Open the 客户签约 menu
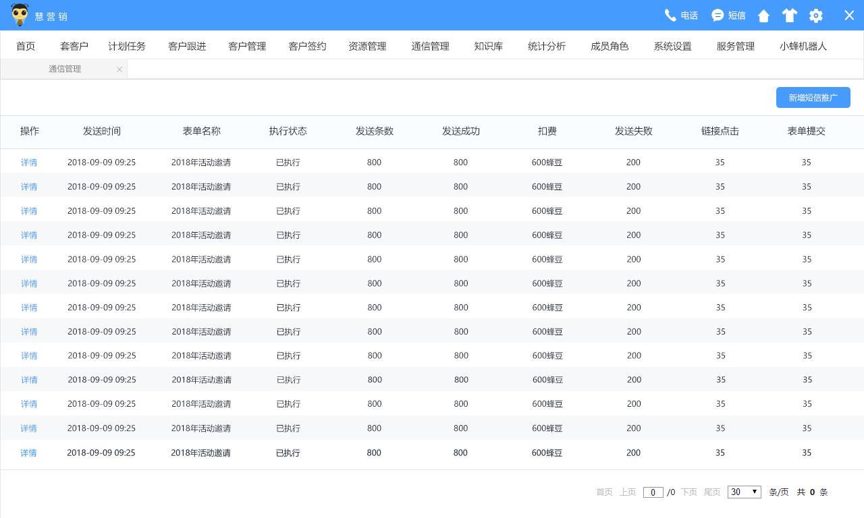864x518 pixels. [x=307, y=46]
